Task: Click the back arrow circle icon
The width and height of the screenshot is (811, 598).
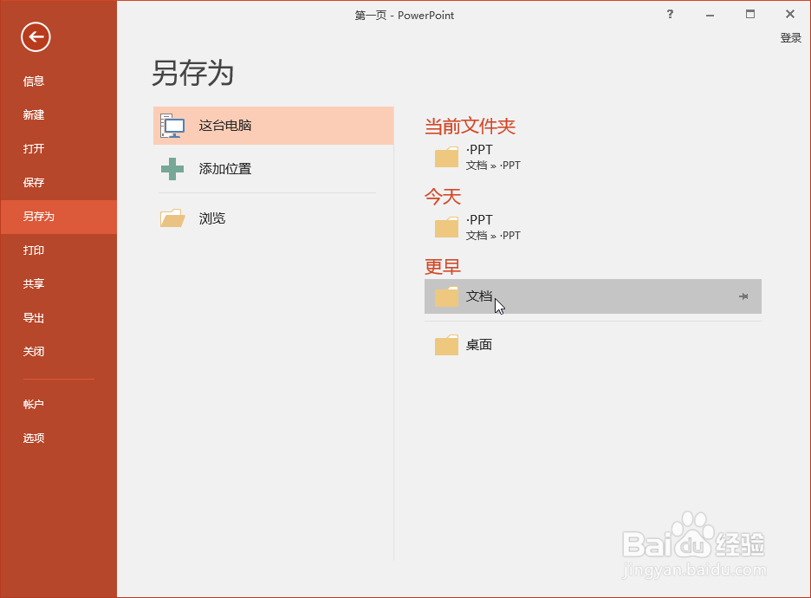Action: (36, 36)
